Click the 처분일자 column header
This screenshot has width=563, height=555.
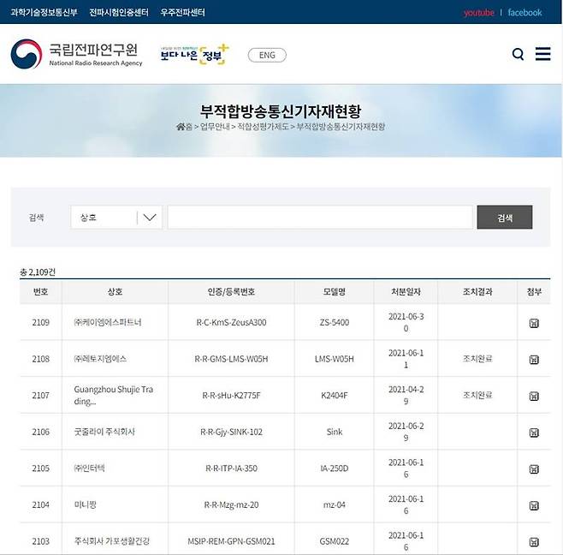coord(406,291)
